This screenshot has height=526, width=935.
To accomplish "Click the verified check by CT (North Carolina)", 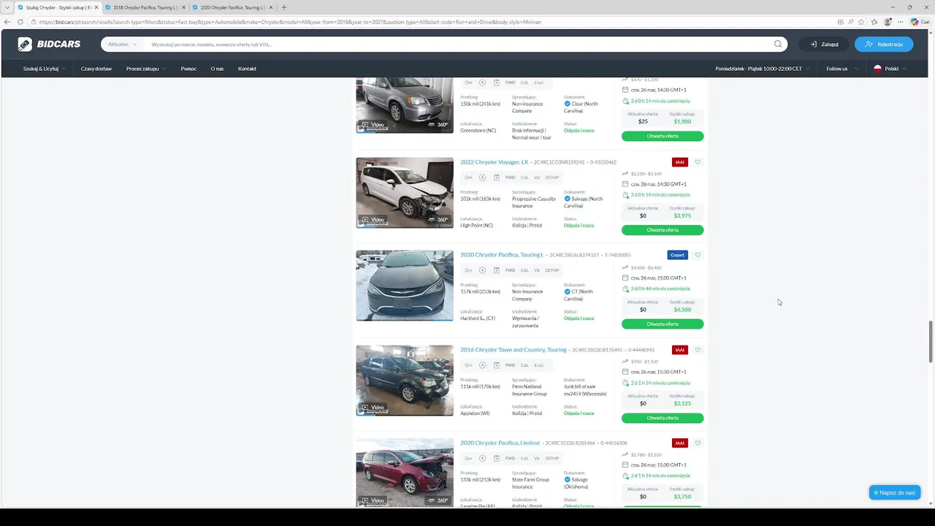I will tap(568, 291).
